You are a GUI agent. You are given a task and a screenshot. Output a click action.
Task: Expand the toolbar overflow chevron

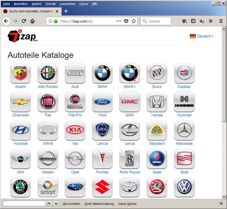210,21
